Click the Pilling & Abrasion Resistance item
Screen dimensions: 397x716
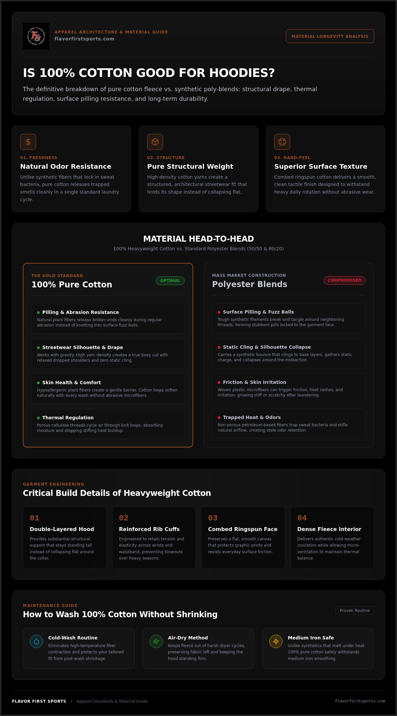click(108, 319)
